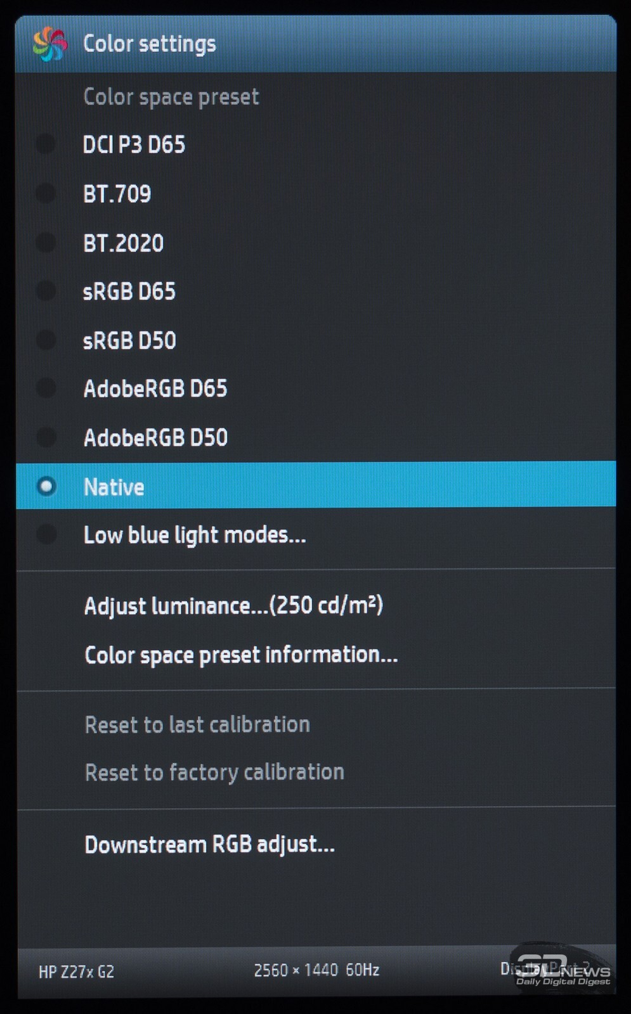This screenshot has height=1014, width=631.
Task: Pick the sRGB D50 radio button
Action: click(x=46, y=340)
